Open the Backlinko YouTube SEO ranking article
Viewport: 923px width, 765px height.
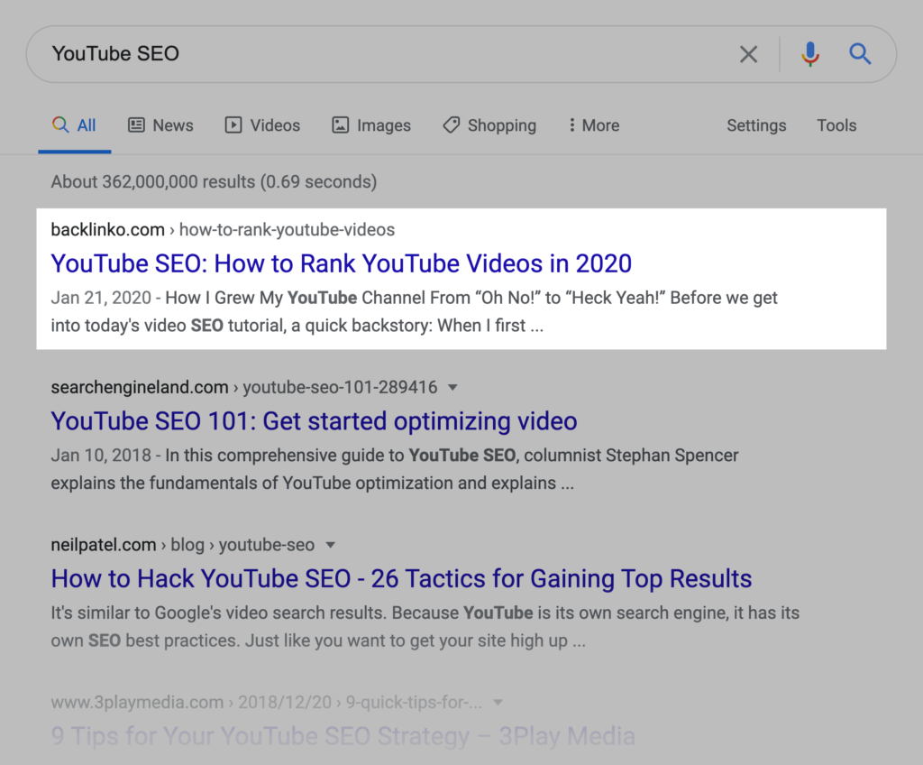(341, 263)
